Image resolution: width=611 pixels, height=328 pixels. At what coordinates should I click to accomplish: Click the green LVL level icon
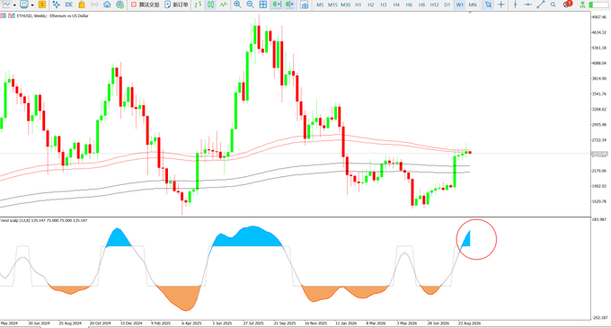pos(582,4)
